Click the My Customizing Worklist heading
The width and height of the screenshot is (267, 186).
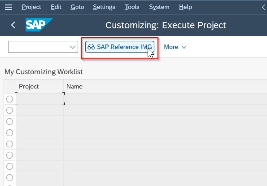[44, 72]
